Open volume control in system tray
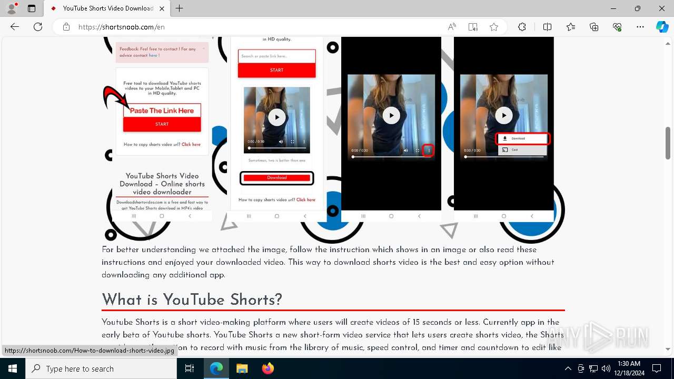This screenshot has width=674, height=379. click(x=606, y=368)
